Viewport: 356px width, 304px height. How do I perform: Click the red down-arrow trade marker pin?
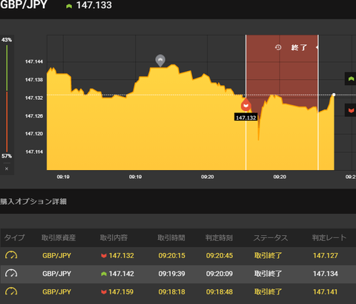[245, 105]
